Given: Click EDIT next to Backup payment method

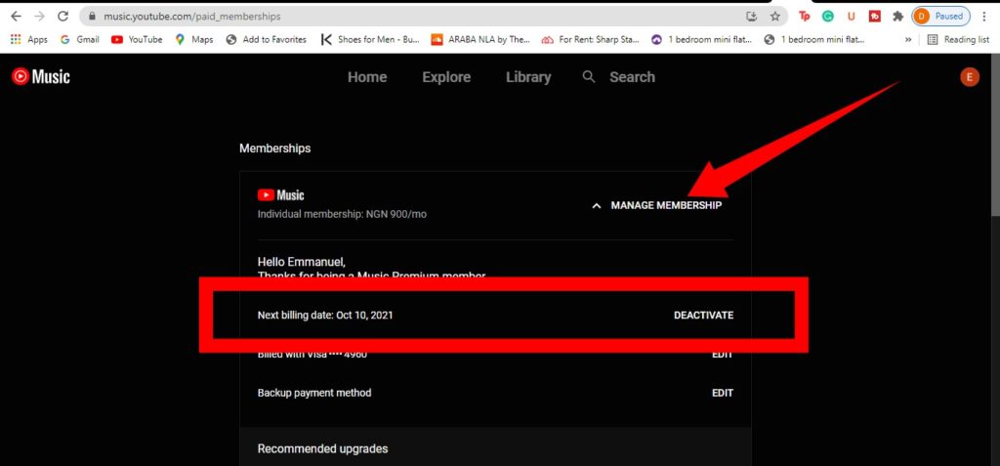Looking at the screenshot, I should [723, 393].
